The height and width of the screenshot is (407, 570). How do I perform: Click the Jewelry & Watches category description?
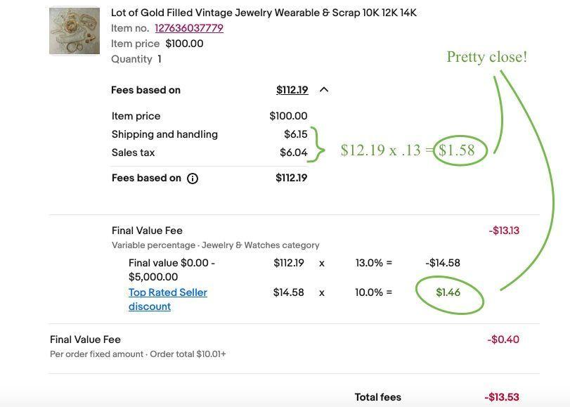(x=216, y=245)
